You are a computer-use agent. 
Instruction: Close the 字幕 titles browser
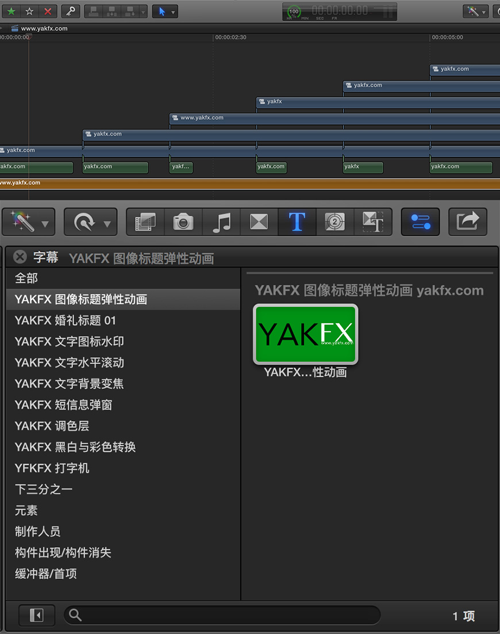click(x=20, y=257)
